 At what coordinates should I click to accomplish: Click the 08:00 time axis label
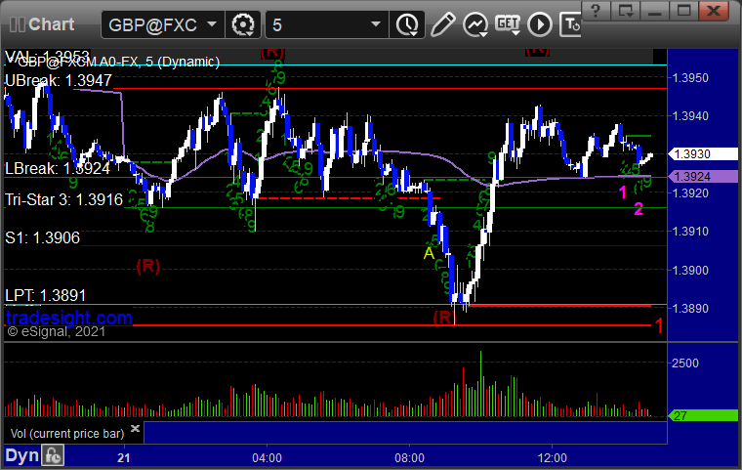(410, 458)
